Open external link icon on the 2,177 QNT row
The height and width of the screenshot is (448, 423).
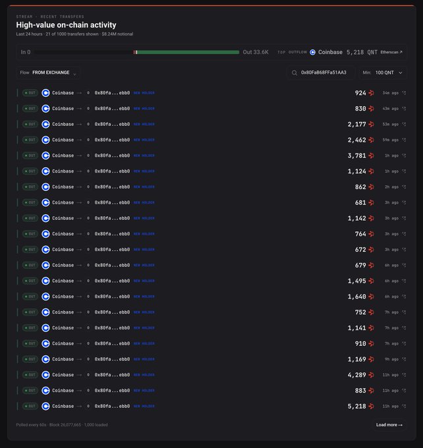pyautogui.click(x=404, y=125)
